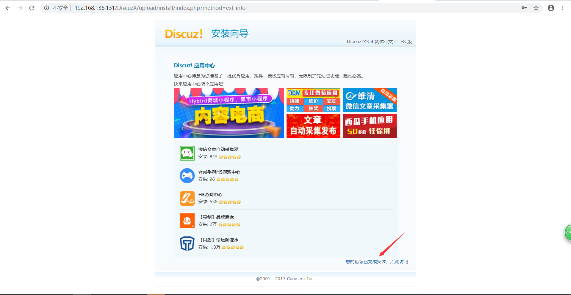
Task: Click the 快来应用中心装个应用吧! text
Action: click(x=199, y=84)
